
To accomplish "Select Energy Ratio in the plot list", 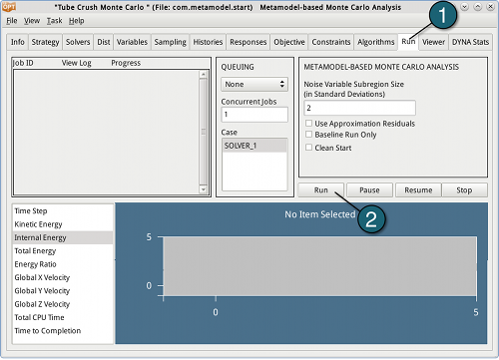I will click(x=63, y=264).
